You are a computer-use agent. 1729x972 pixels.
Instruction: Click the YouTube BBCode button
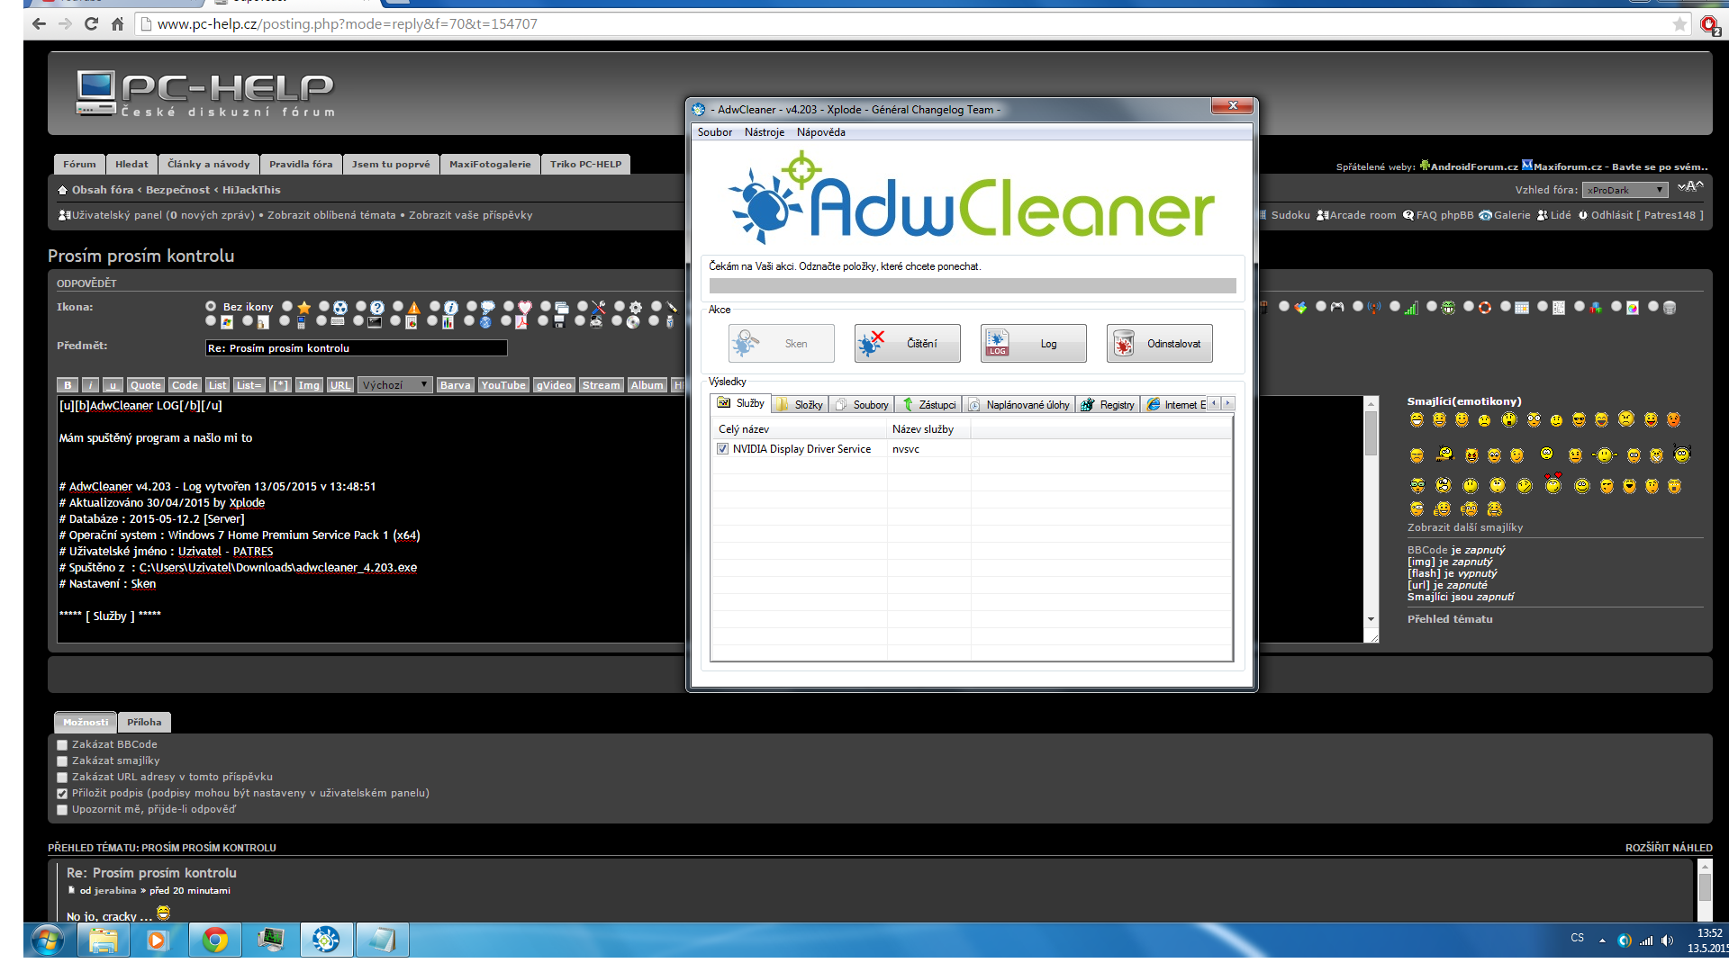[x=503, y=385]
